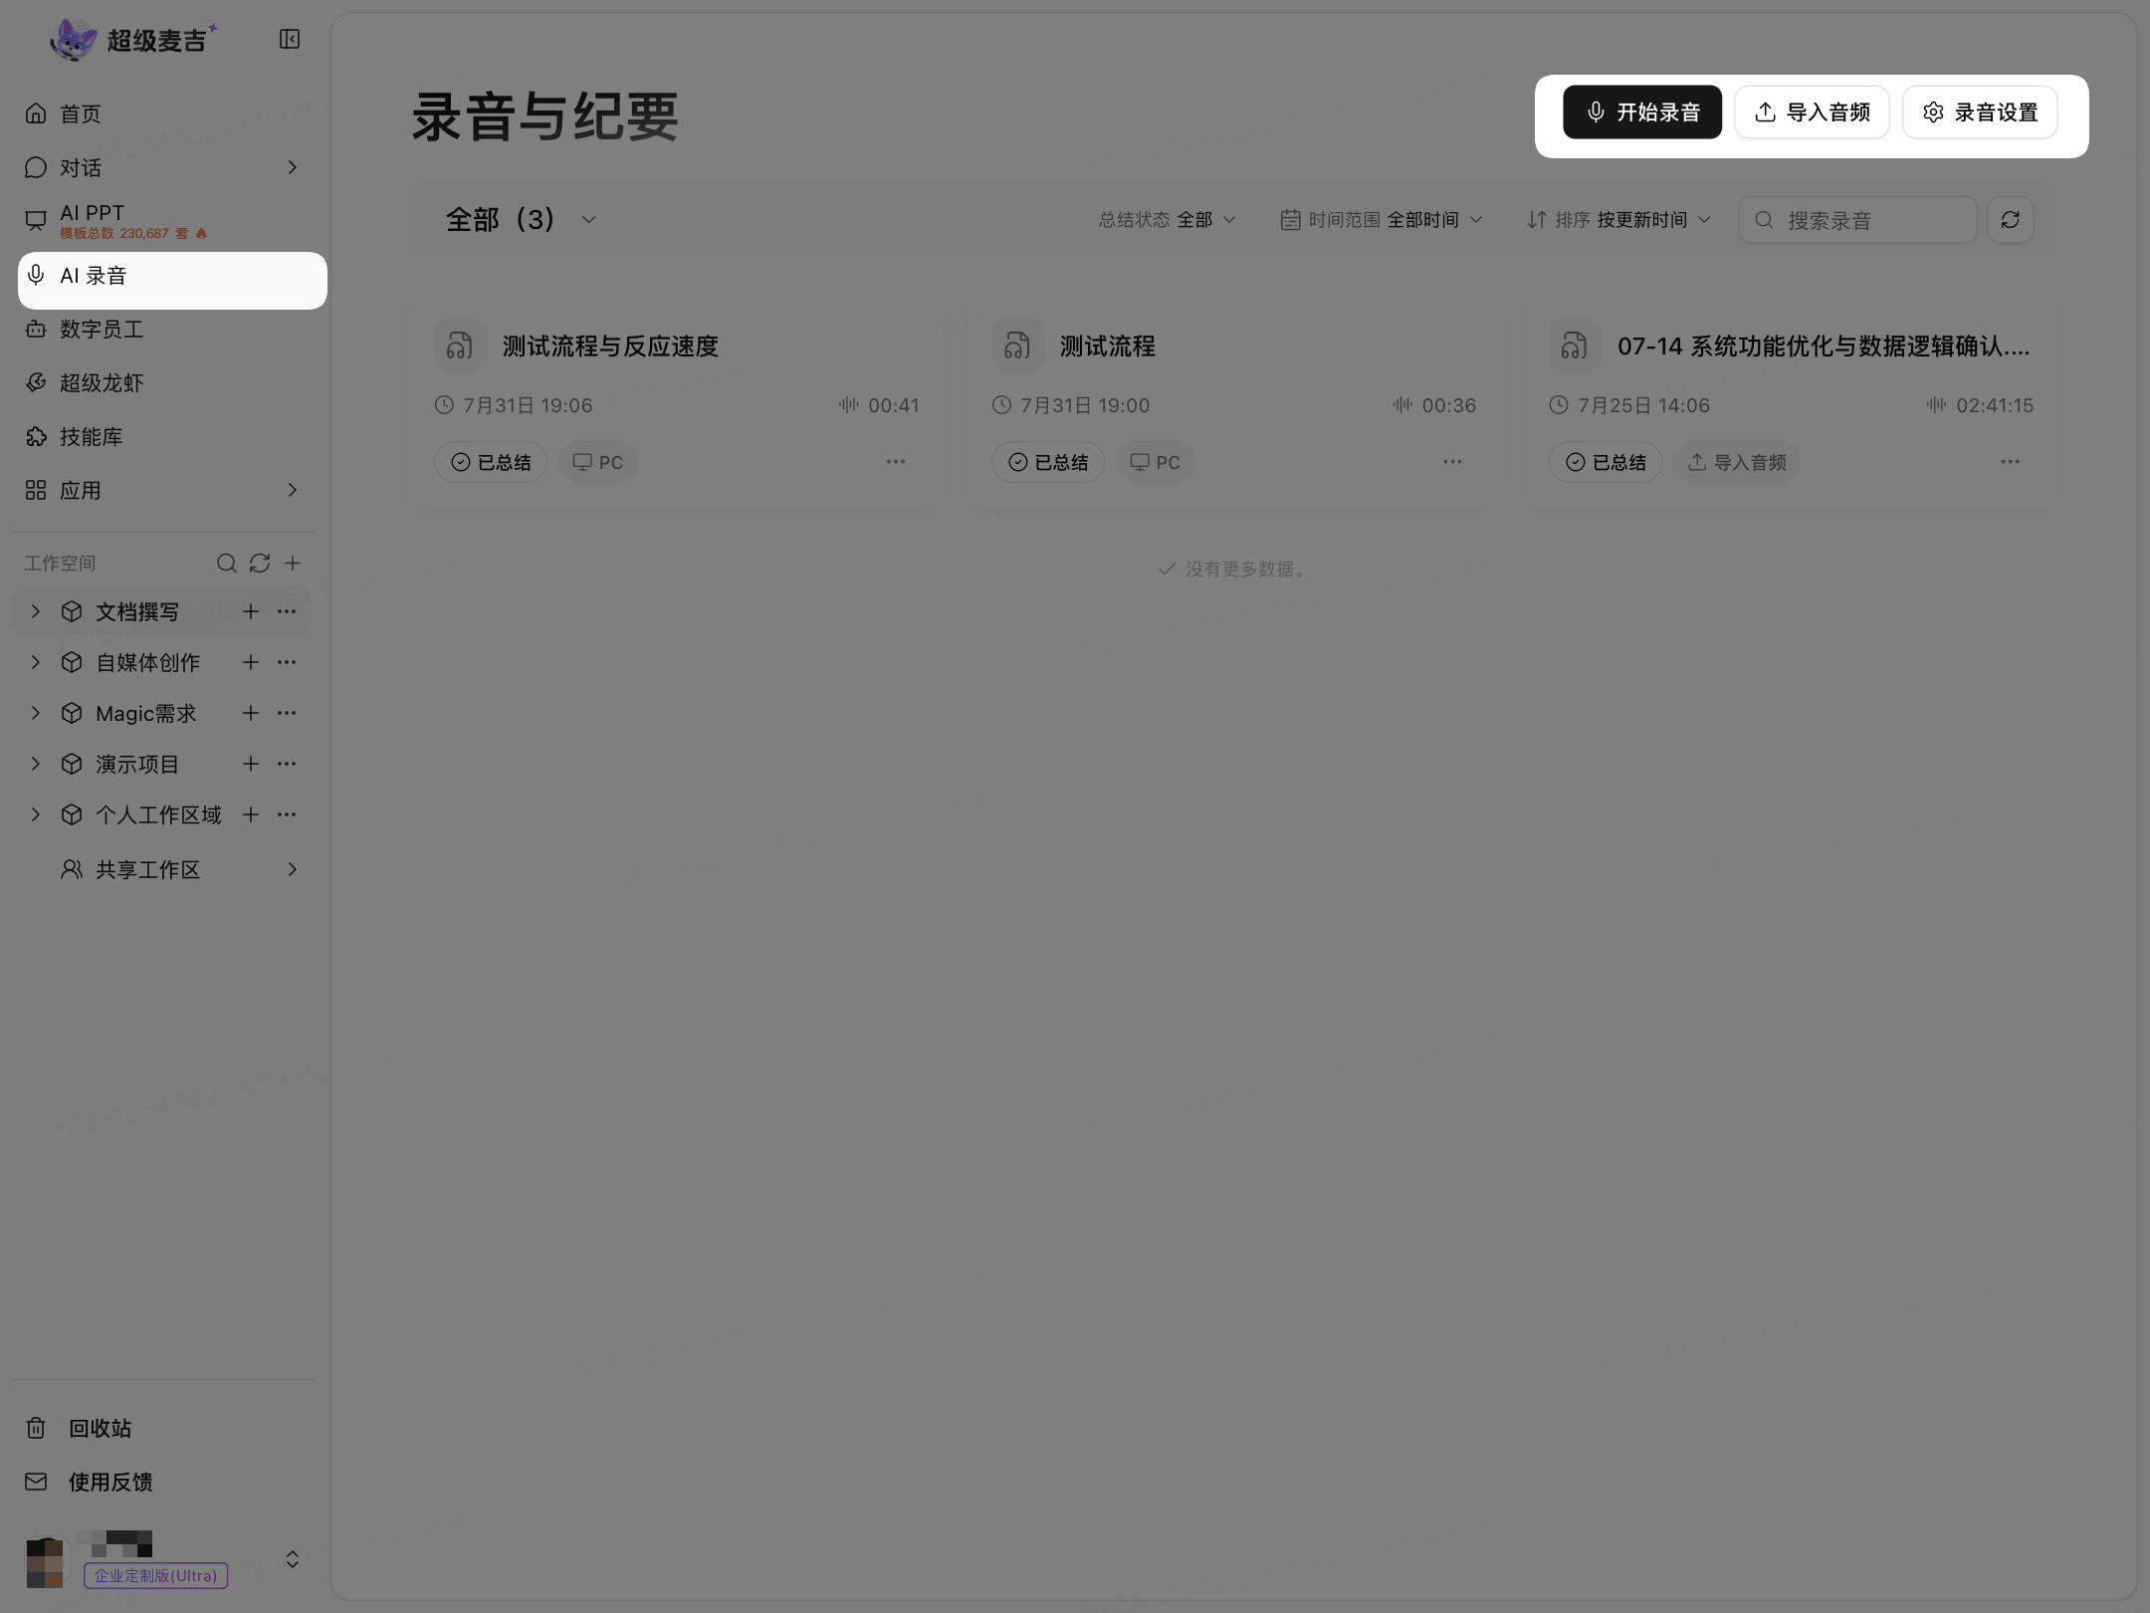This screenshot has width=2150, height=1613.
Task: Search workspaces via magnifier icon
Action: 227,564
